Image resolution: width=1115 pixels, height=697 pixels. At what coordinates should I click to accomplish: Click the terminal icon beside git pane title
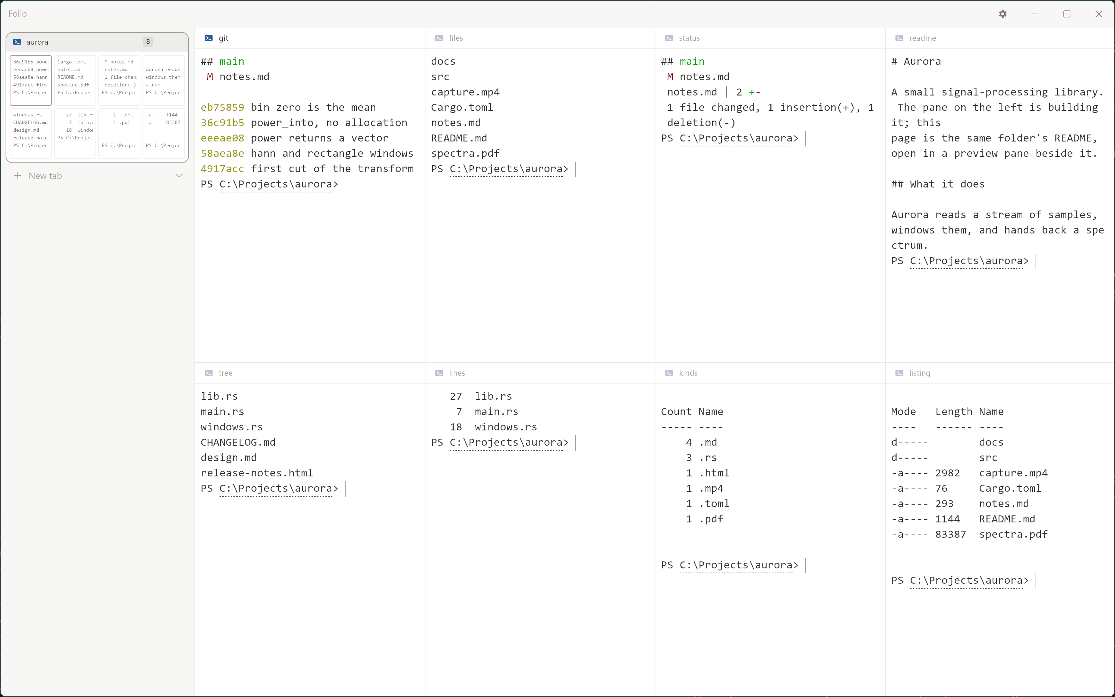209,38
